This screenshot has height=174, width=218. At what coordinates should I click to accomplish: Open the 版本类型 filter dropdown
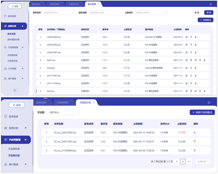point(105,13)
